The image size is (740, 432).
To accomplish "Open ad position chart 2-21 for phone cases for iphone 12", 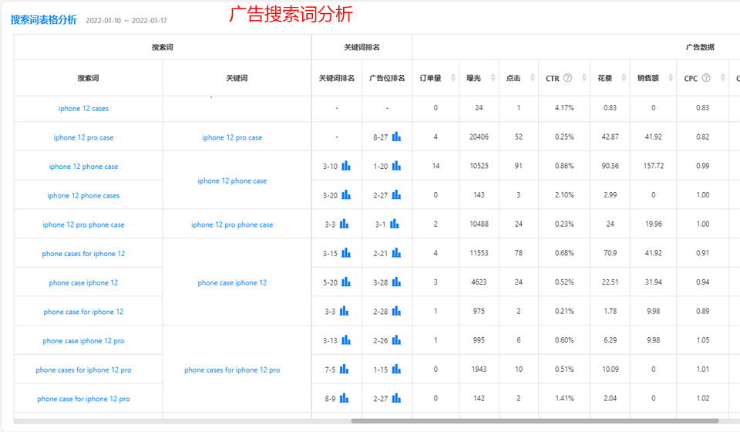I will pos(396,252).
